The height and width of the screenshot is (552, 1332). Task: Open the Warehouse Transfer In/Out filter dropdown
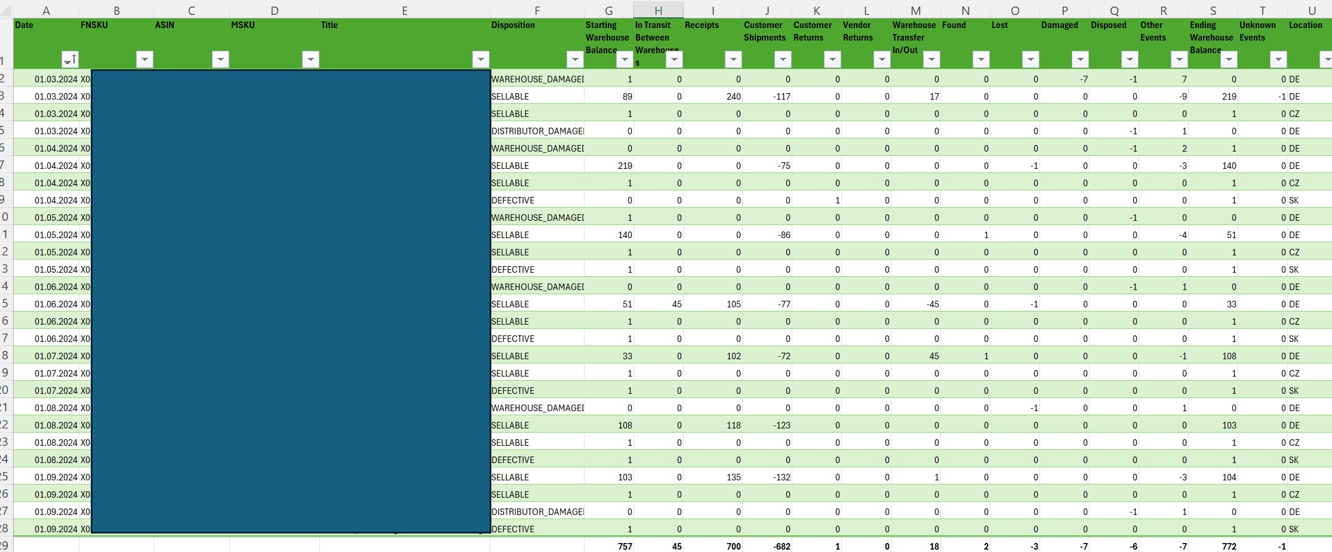pos(931,59)
